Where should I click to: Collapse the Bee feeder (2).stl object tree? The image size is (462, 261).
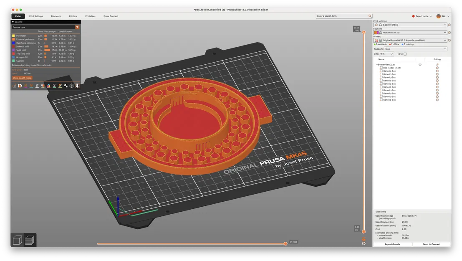tap(376, 65)
